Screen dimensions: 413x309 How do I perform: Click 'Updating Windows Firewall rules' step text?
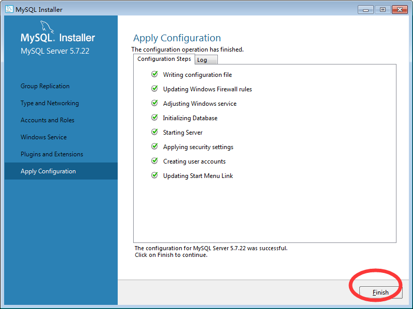coord(208,89)
